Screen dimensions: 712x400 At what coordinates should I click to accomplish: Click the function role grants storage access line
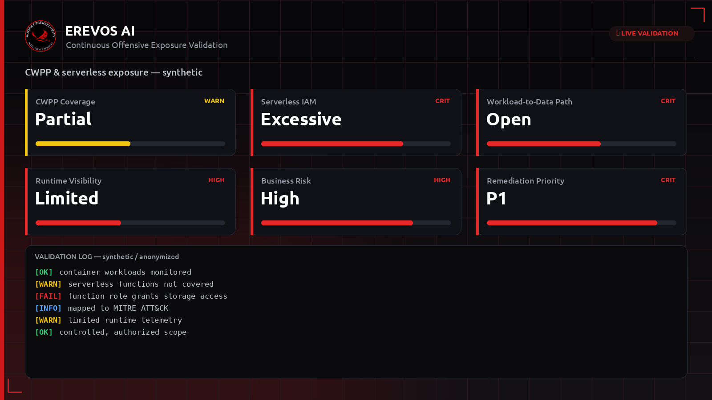(x=131, y=296)
